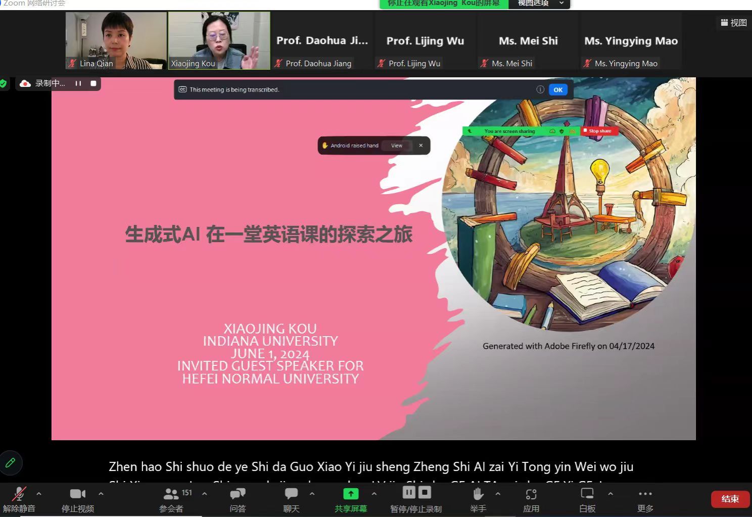Open the Chat icon
This screenshot has height=517, width=752.
[x=291, y=494]
